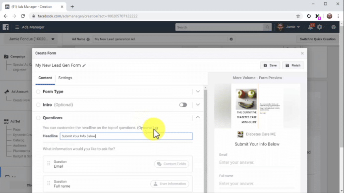Click the Facebook logo icon
This screenshot has width=344, height=193.
pyautogui.click(x=5, y=27)
